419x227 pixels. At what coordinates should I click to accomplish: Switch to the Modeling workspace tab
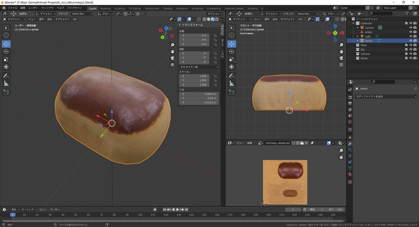point(105,8)
